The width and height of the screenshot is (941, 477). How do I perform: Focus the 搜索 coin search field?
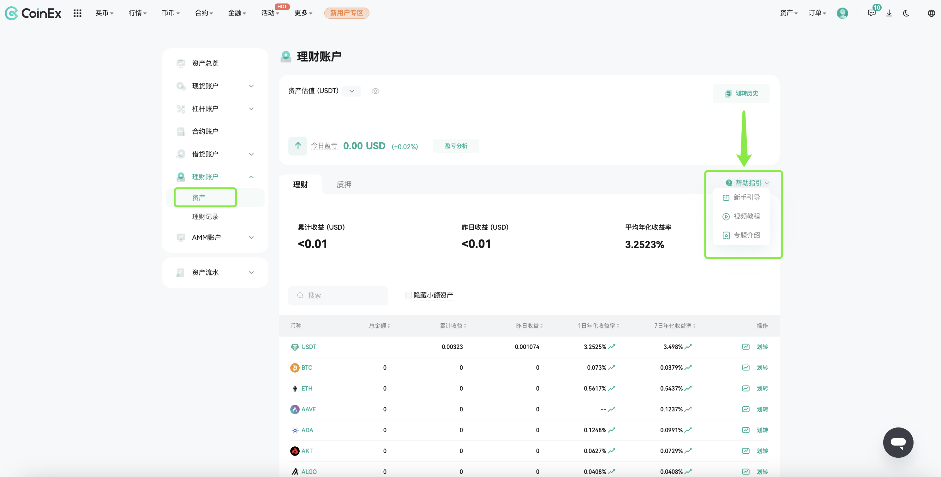coord(338,295)
